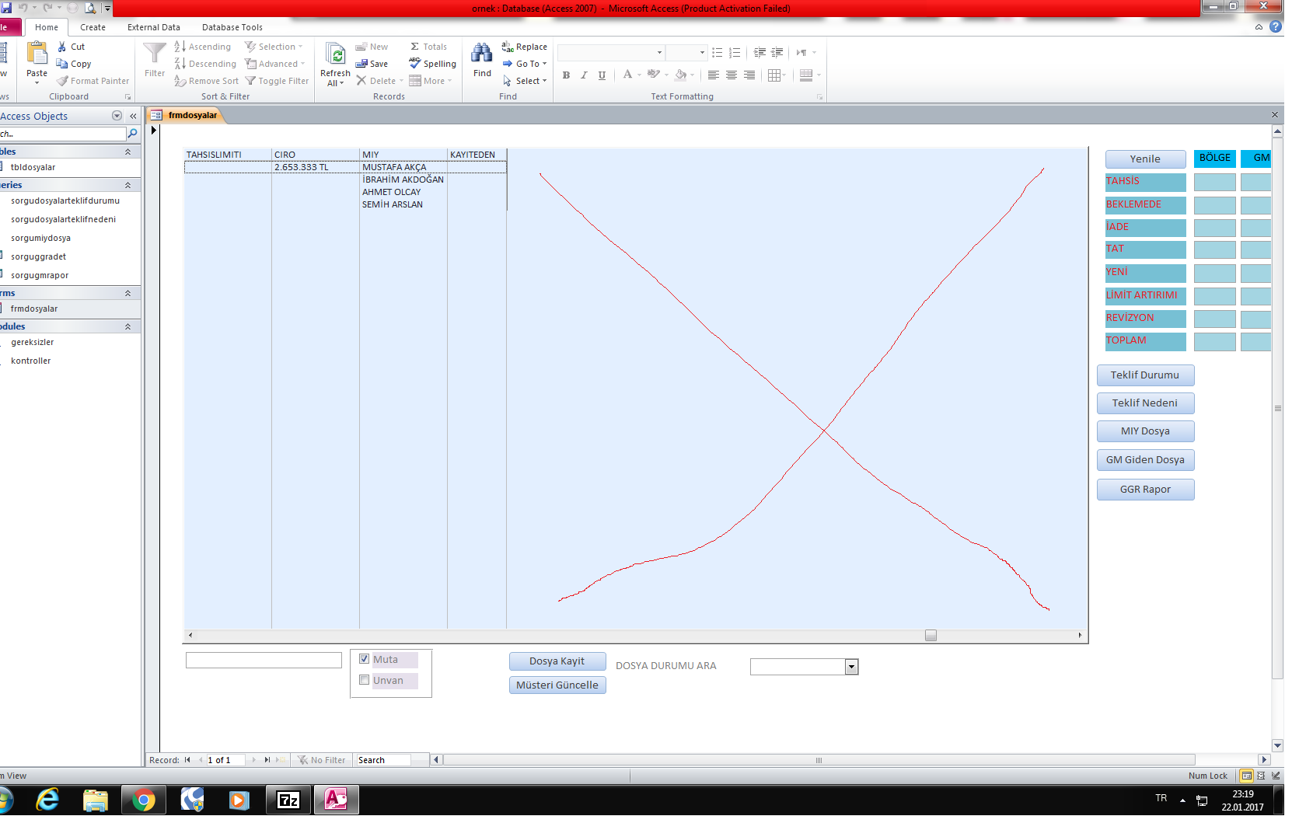Open the DOSYA DURUMU ARA dropdown

coord(851,667)
